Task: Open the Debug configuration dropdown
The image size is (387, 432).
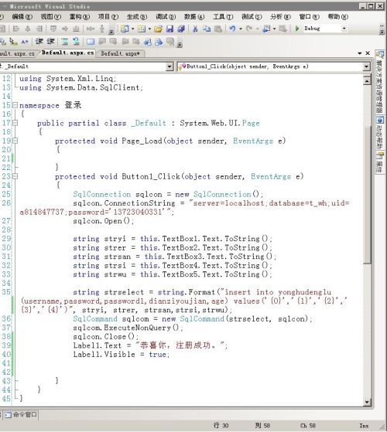Action: 344,29
